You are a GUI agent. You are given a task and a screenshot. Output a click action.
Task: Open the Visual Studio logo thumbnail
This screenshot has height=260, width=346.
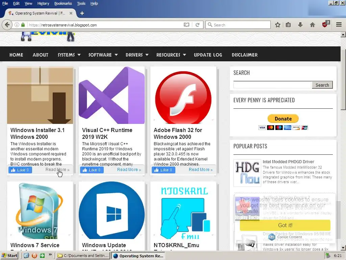[x=112, y=95]
